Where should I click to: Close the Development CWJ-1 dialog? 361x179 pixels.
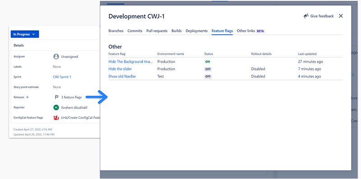(x=341, y=16)
